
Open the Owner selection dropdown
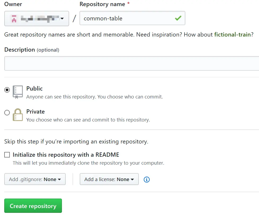point(37,19)
